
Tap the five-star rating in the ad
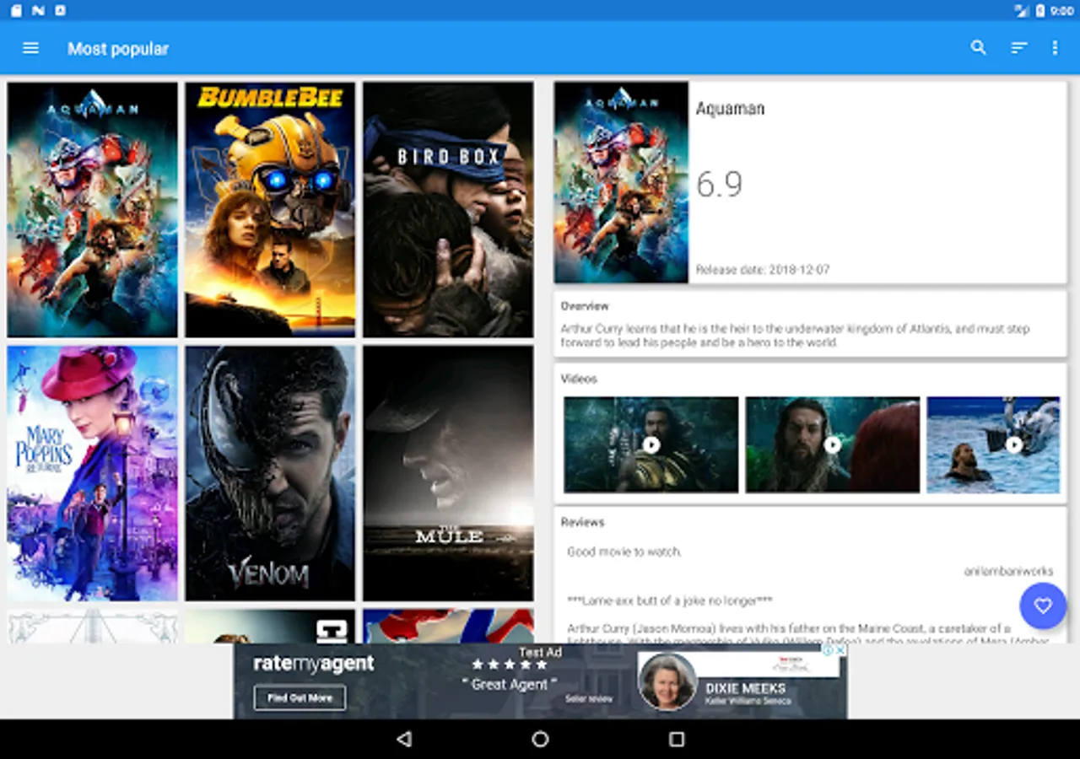click(510, 665)
